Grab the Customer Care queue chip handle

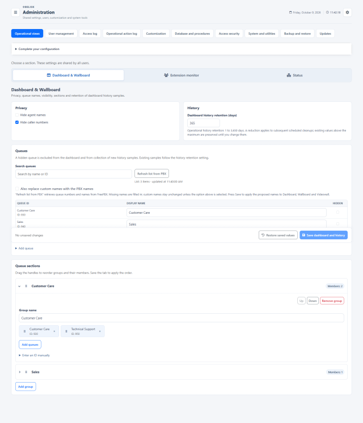click(x=24, y=331)
